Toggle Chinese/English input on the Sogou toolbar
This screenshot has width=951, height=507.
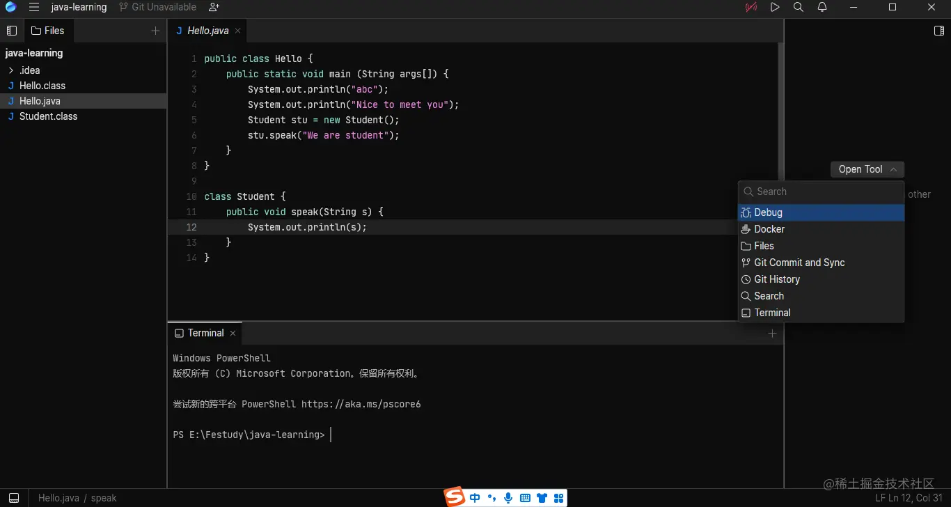click(475, 497)
